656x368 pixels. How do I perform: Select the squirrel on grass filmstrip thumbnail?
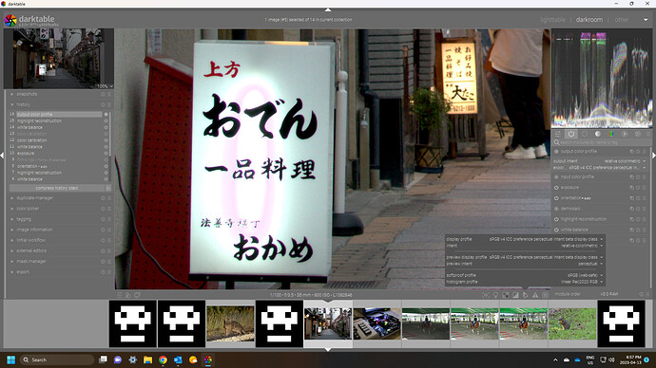point(572,323)
